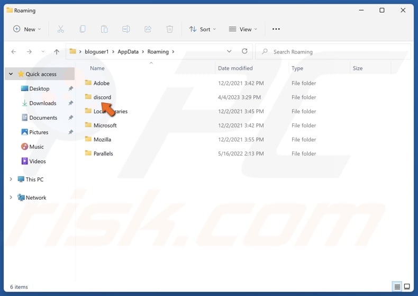Image resolution: width=418 pixels, height=296 pixels.
Task: Sort by the Type column header
Action: [297, 68]
